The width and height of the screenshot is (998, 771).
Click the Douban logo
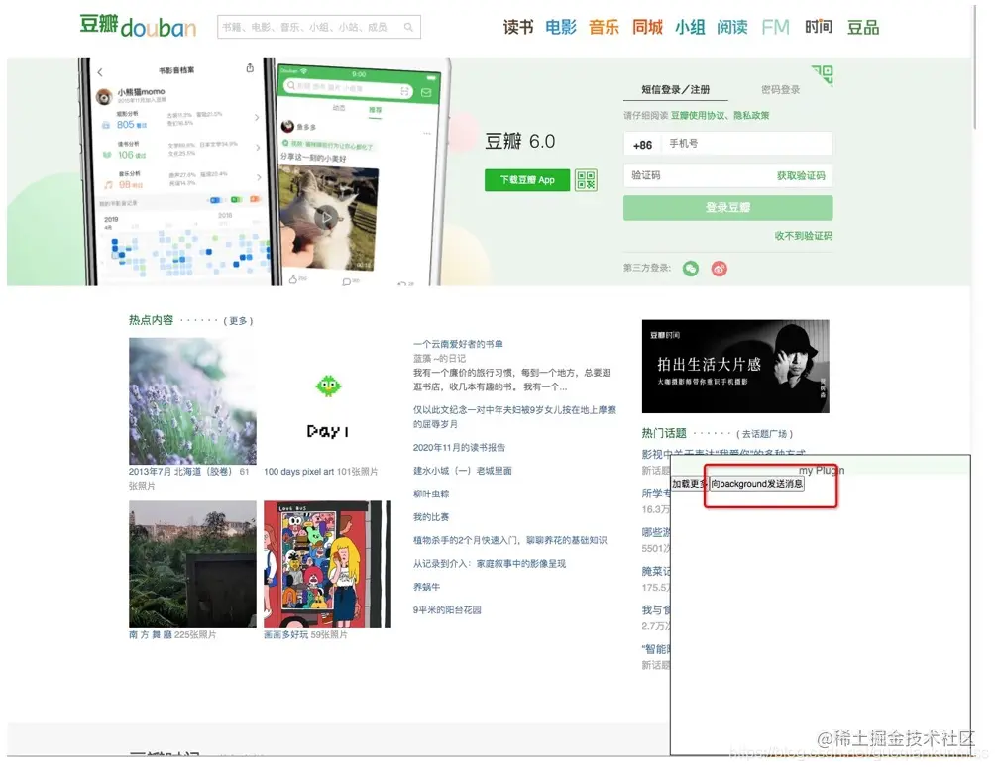pyautogui.click(x=136, y=26)
